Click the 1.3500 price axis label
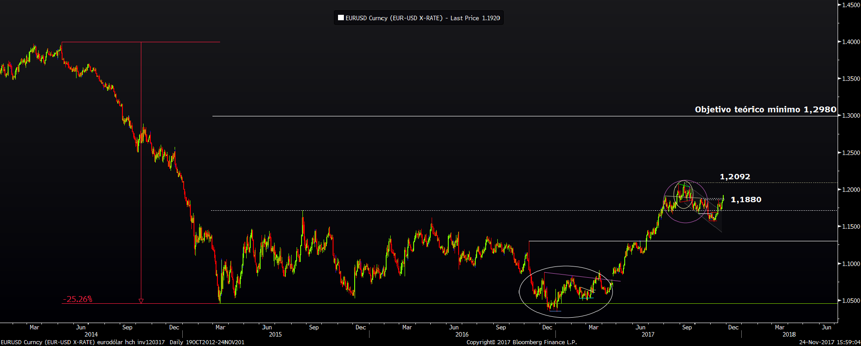This screenshot has width=861, height=346. (x=851, y=79)
